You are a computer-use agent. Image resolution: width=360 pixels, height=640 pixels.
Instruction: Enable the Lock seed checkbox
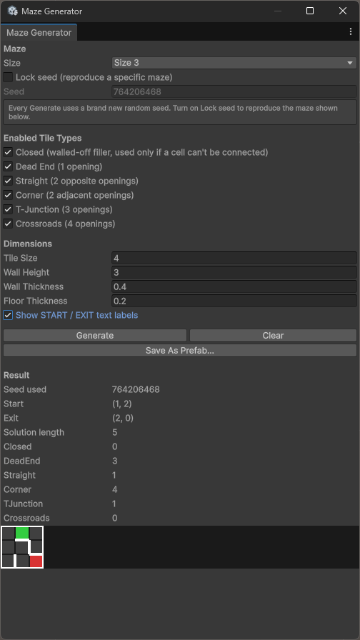(8, 77)
